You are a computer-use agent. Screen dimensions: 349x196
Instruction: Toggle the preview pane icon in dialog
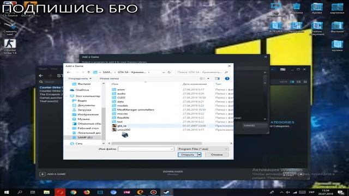[217, 78]
